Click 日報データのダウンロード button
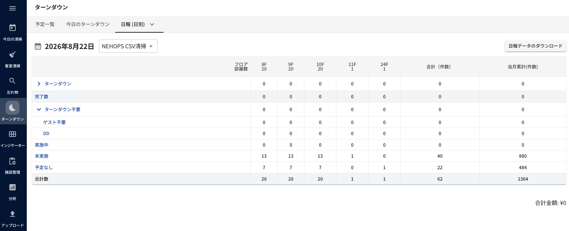The width and height of the screenshot is (569, 231). (536, 46)
